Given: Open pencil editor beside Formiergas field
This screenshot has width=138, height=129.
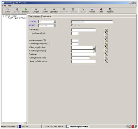Looking at the screenshot, I should [106, 54].
